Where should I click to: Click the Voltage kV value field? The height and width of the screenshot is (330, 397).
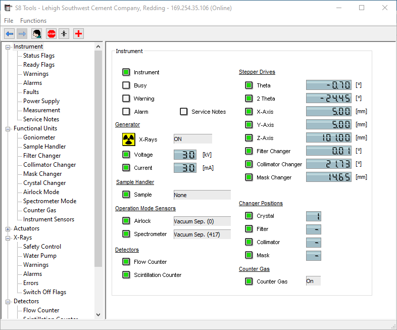click(x=185, y=155)
